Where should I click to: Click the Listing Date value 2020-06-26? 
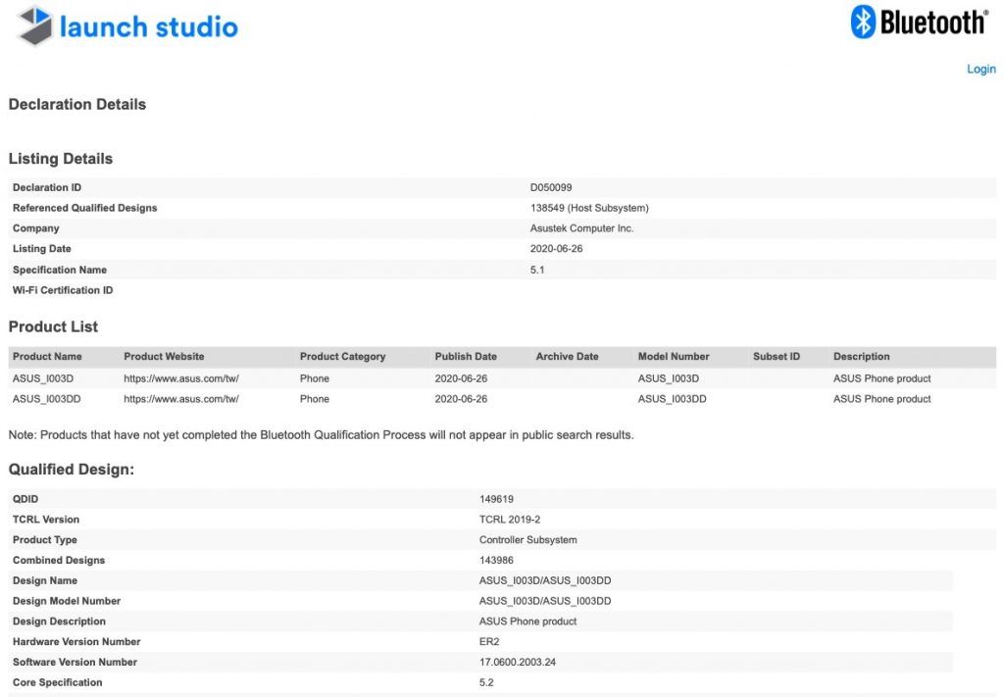557,249
